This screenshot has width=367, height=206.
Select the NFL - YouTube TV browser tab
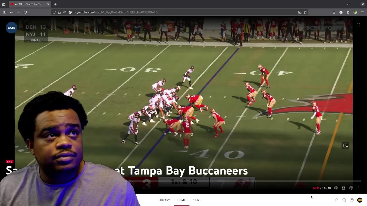click(x=30, y=4)
